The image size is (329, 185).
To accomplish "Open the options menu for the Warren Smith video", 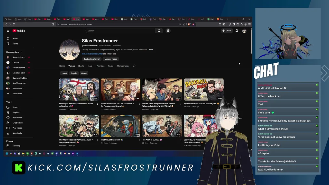I will [181, 104].
